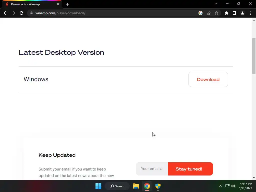This screenshot has height=192, width=256.
Task: Restore down the Chrome window
Action: 239,3
